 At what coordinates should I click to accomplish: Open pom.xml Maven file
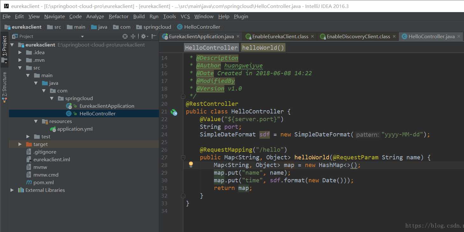(43, 182)
